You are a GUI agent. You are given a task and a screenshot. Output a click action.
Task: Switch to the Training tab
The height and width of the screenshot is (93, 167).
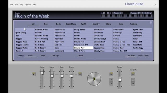(x=134, y=24)
